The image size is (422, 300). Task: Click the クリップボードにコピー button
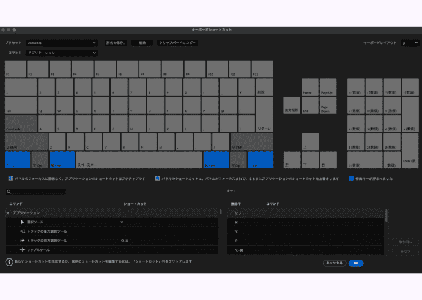click(177, 43)
